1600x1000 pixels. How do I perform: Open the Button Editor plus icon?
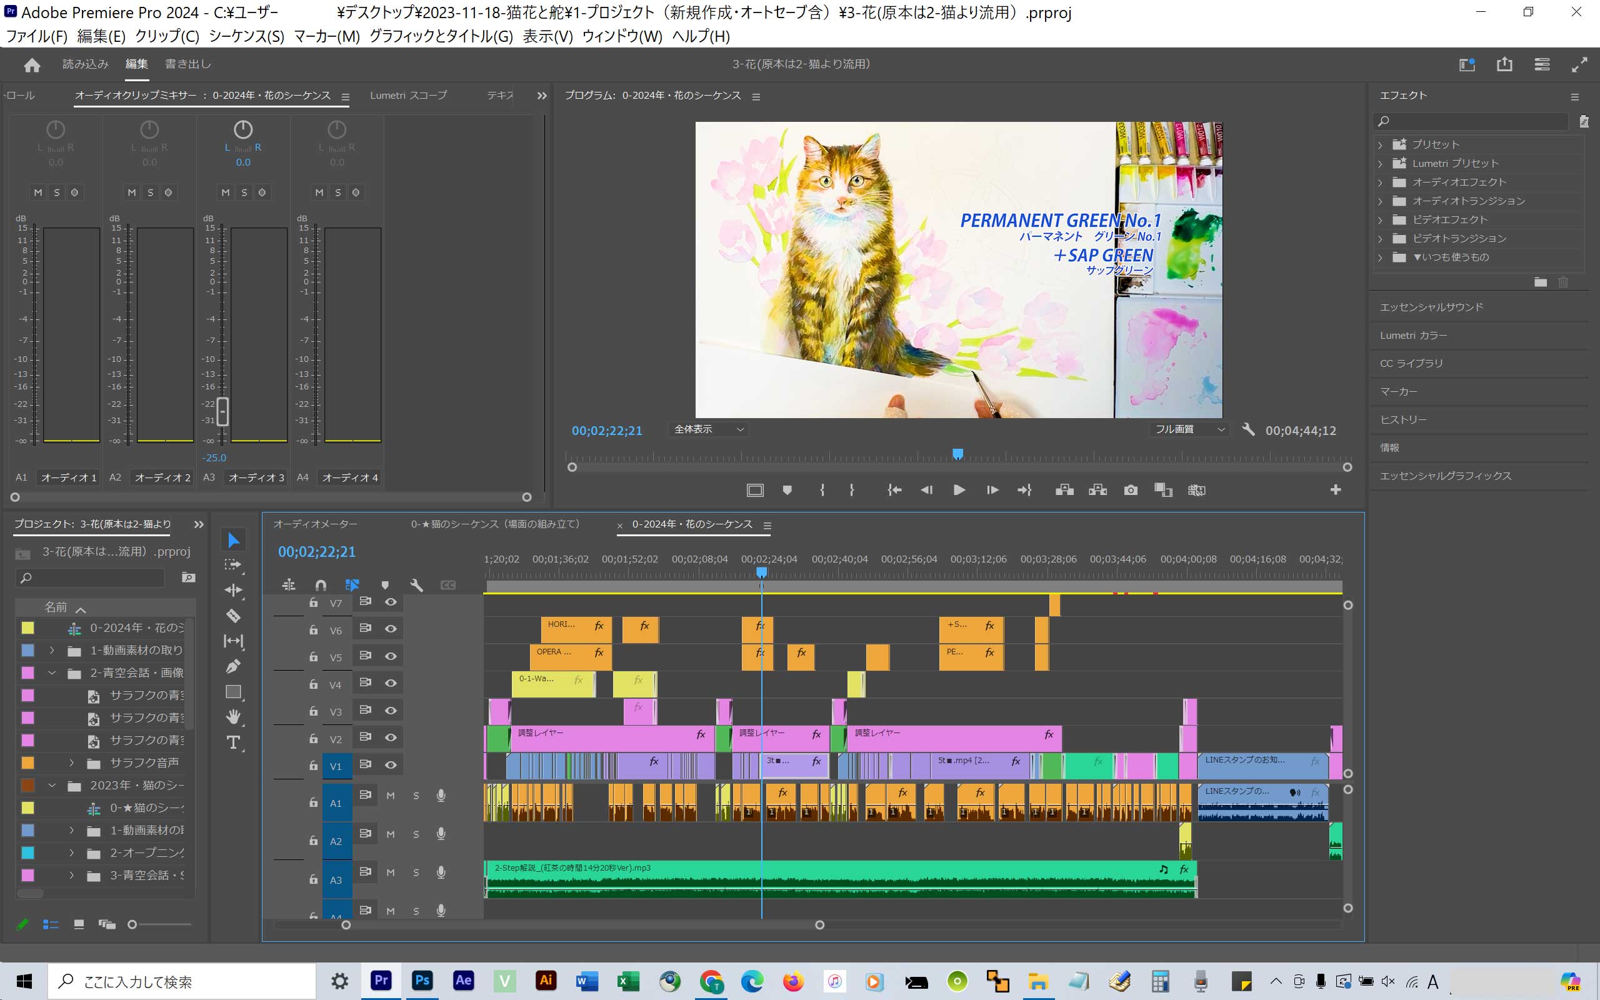[1336, 489]
